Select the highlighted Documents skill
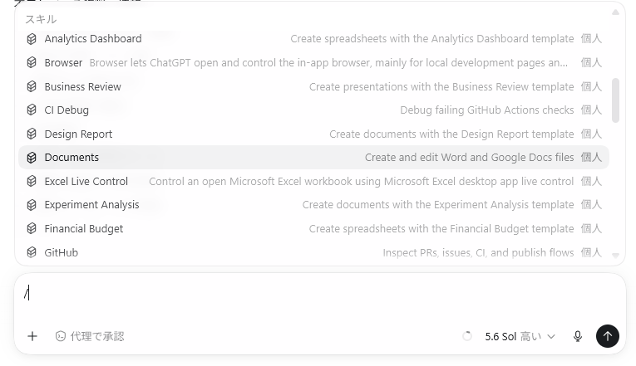636x366 pixels. tap(313, 158)
